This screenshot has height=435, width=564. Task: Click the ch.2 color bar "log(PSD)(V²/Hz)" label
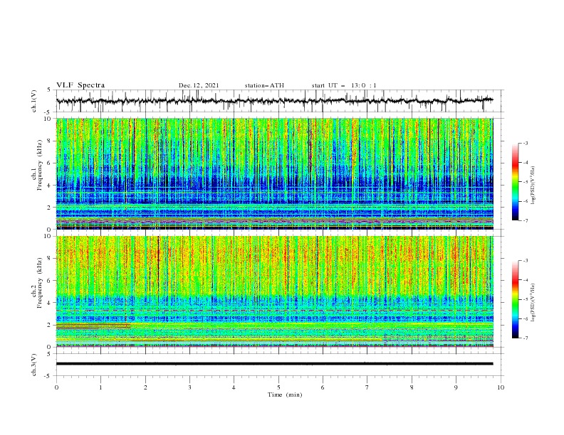533,303
